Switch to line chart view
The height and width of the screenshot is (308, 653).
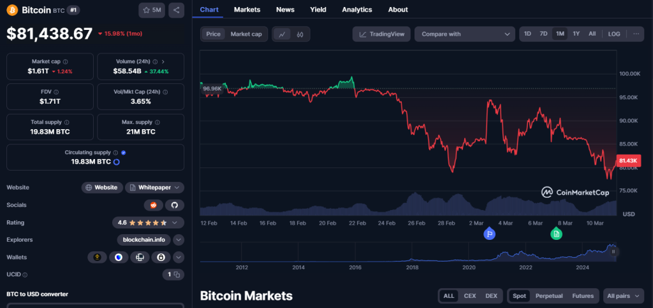click(x=282, y=34)
